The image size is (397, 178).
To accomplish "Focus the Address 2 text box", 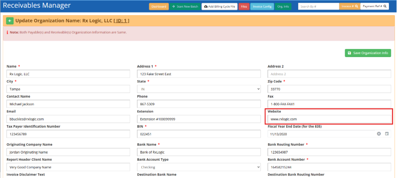I will tap(329, 74).
